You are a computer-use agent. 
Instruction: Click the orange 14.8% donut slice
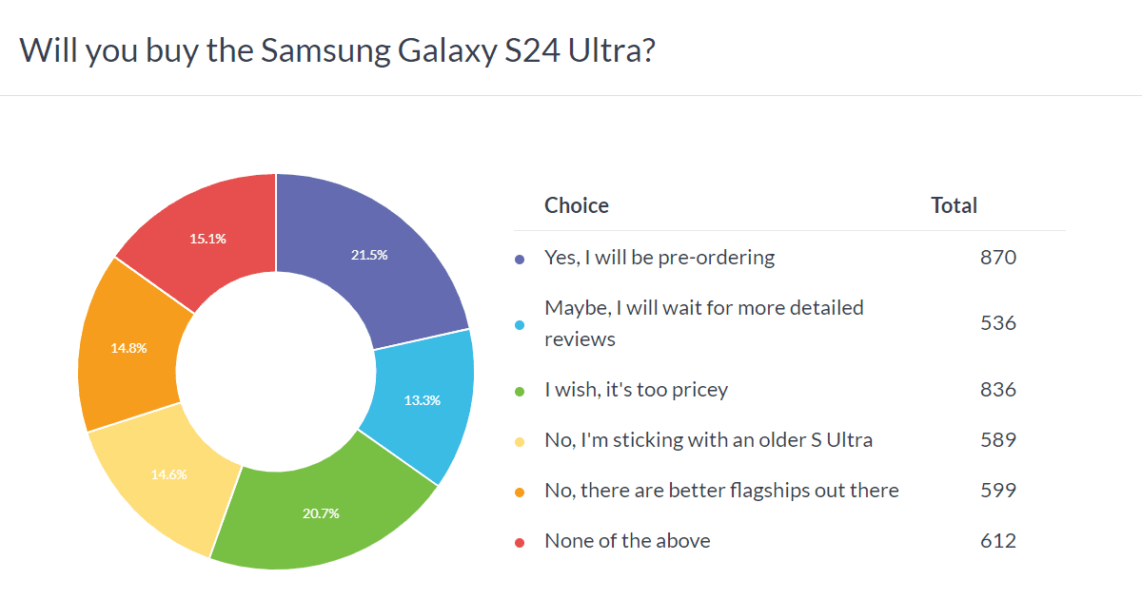pos(130,347)
